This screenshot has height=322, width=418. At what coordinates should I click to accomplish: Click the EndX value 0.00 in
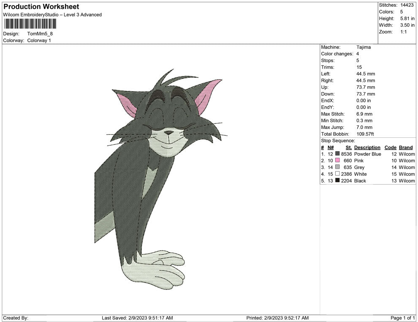point(364,101)
